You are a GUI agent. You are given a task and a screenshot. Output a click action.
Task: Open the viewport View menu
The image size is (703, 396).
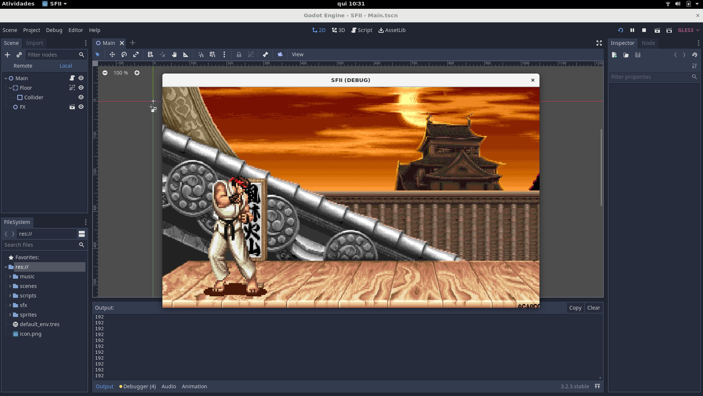pyautogui.click(x=298, y=54)
